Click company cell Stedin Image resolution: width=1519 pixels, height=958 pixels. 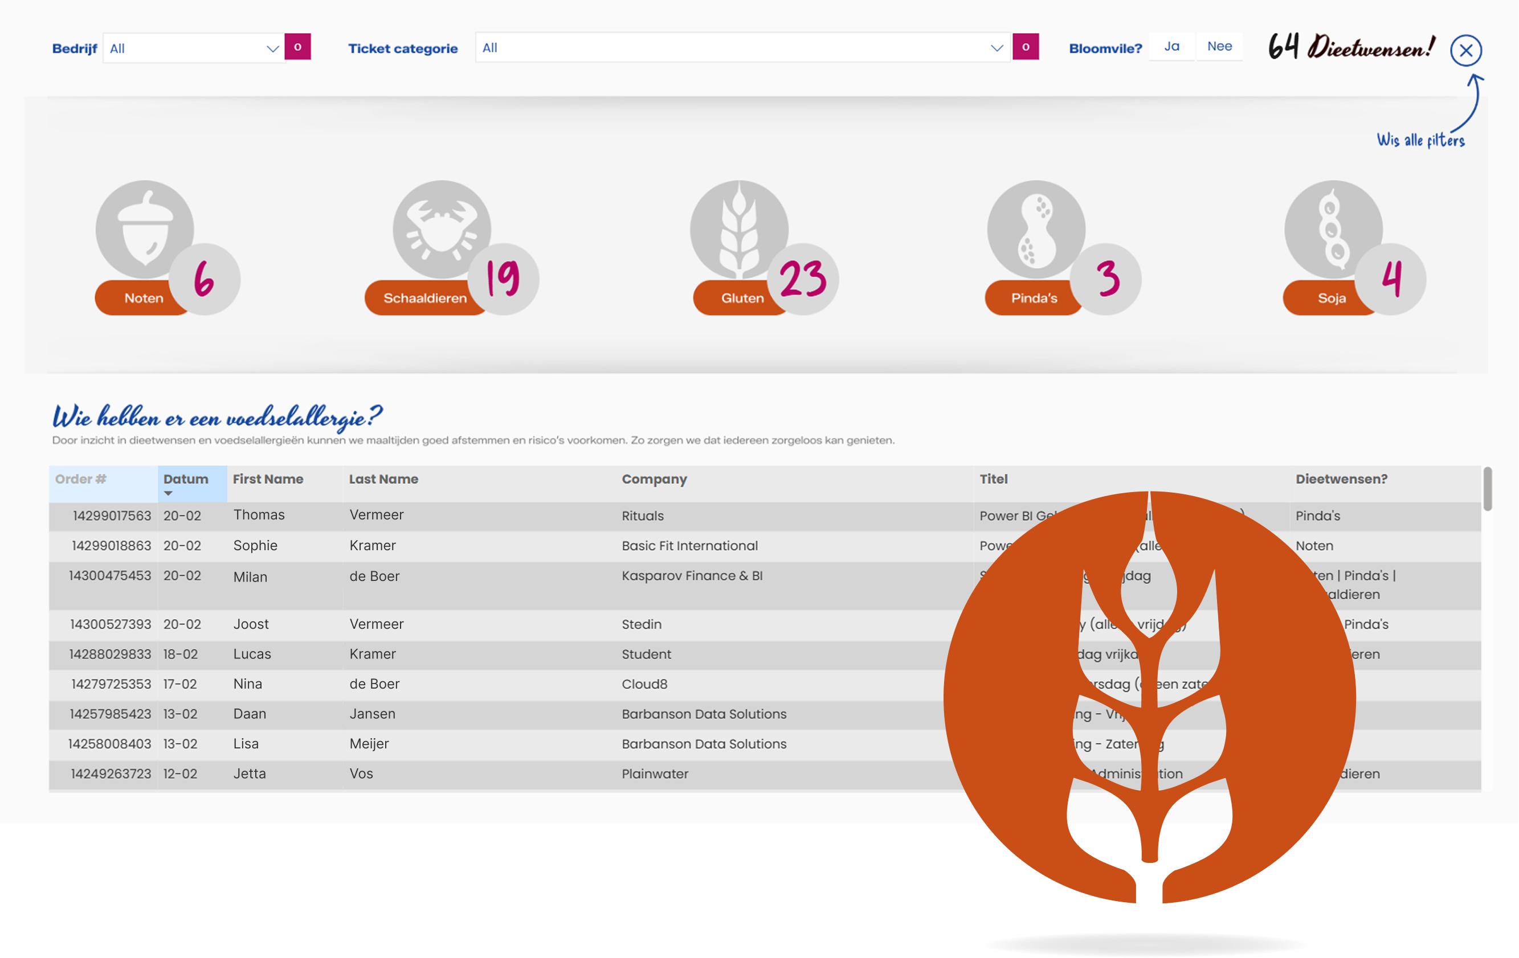click(642, 624)
